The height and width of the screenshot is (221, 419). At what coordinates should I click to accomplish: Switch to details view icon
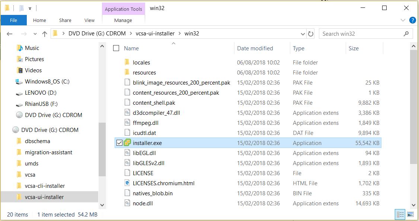tap(400, 214)
